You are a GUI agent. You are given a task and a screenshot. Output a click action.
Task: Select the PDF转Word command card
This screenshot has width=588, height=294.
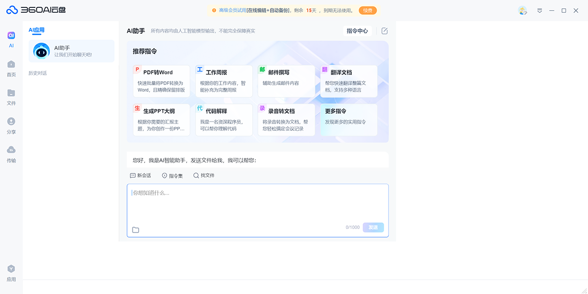click(x=161, y=81)
